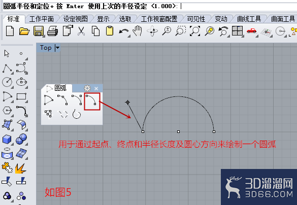The width and height of the screenshot is (297, 205).
Task: Switch to four viewports layout icon
Action: [x=238, y=31]
